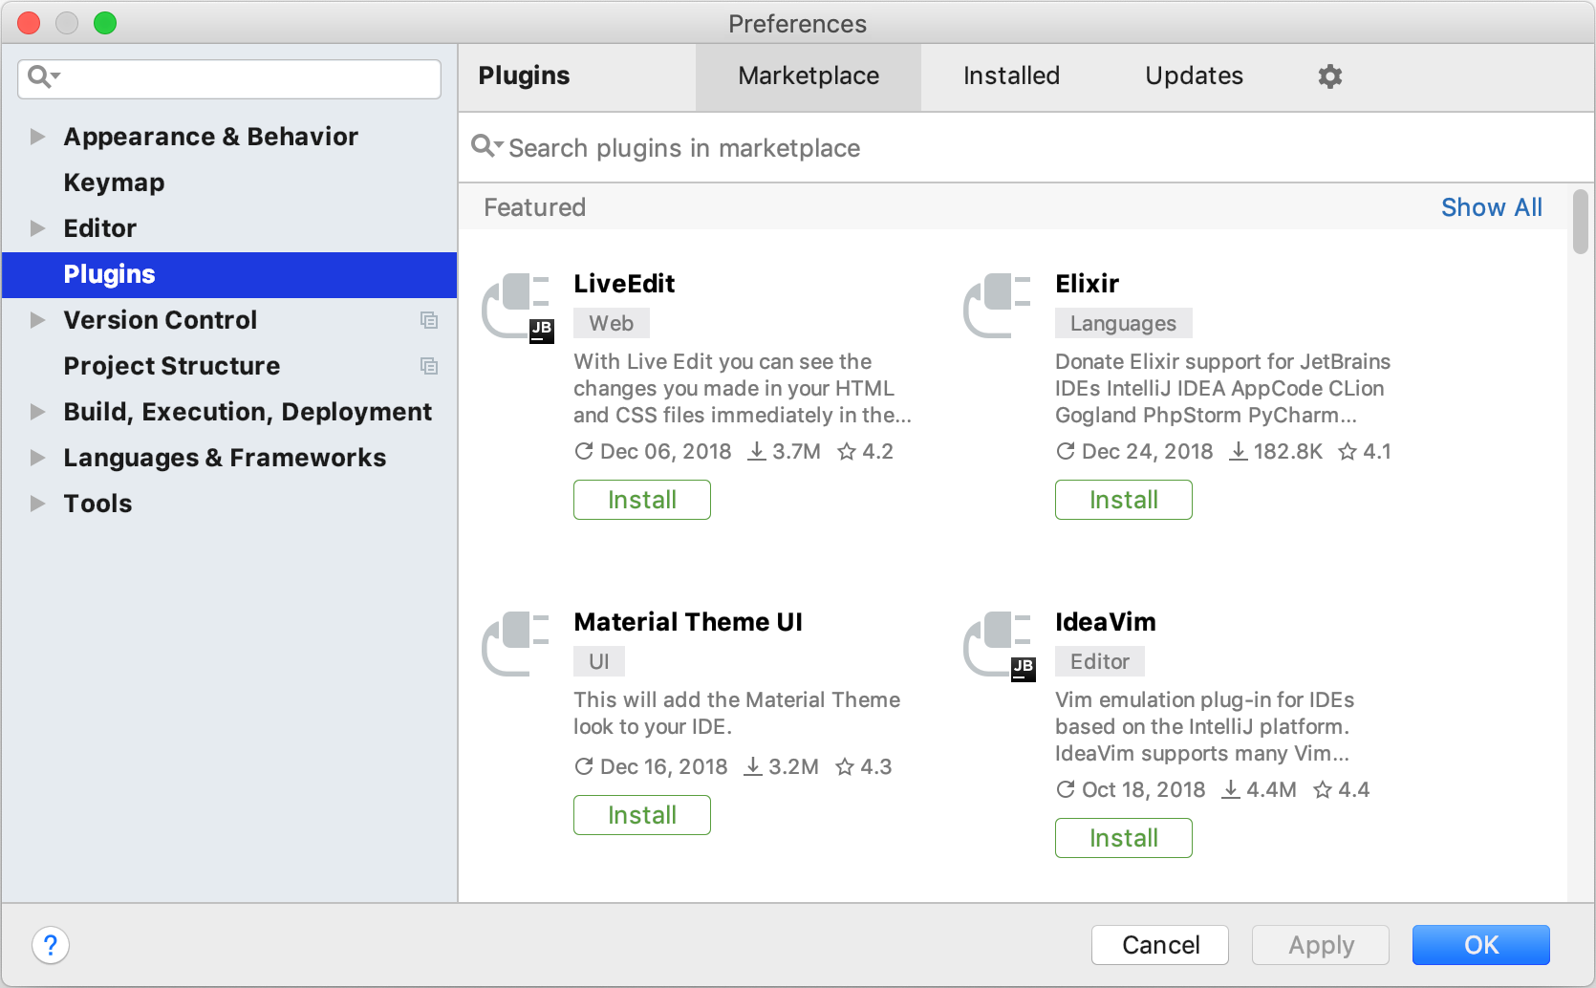The width and height of the screenshot is (1596, 988).
Task: Select Project Structure in settings tree
Action: (229, 366)
